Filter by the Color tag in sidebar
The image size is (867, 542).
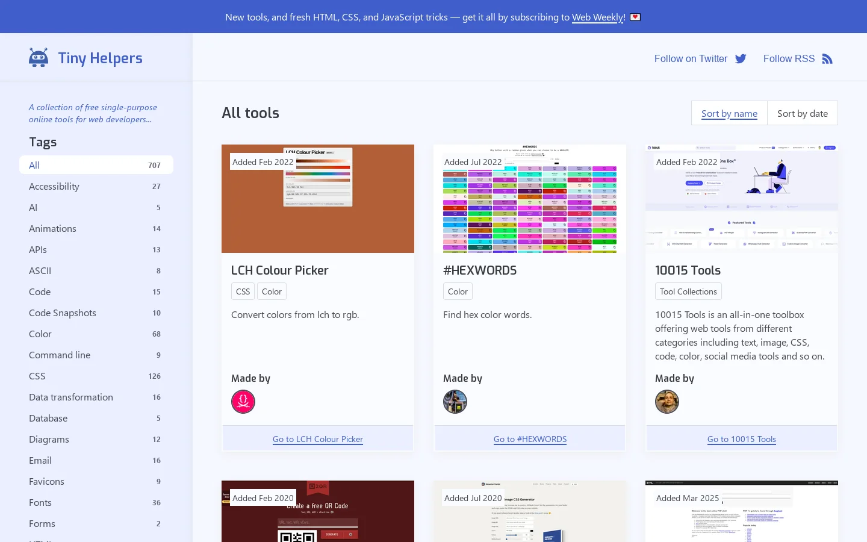pos(96,334)
